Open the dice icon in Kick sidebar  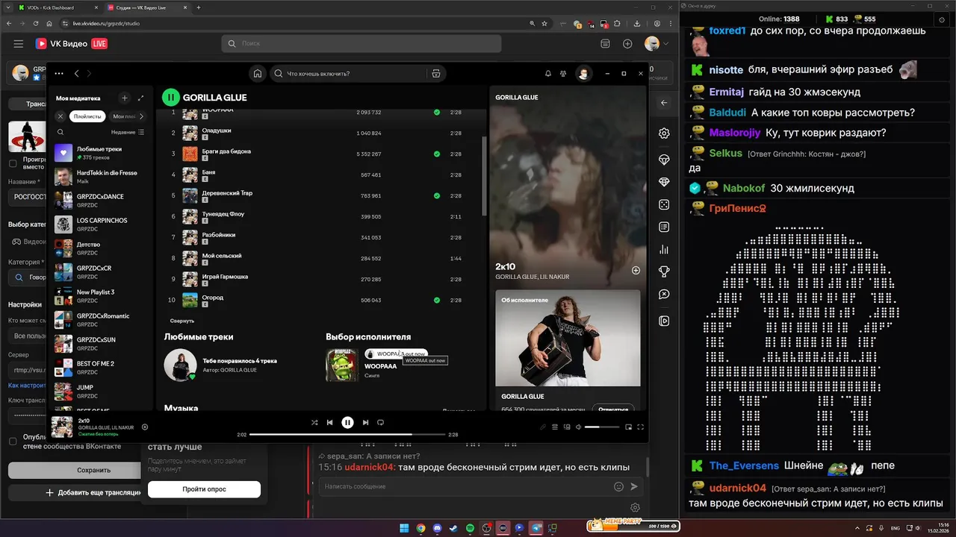[664, 204]
